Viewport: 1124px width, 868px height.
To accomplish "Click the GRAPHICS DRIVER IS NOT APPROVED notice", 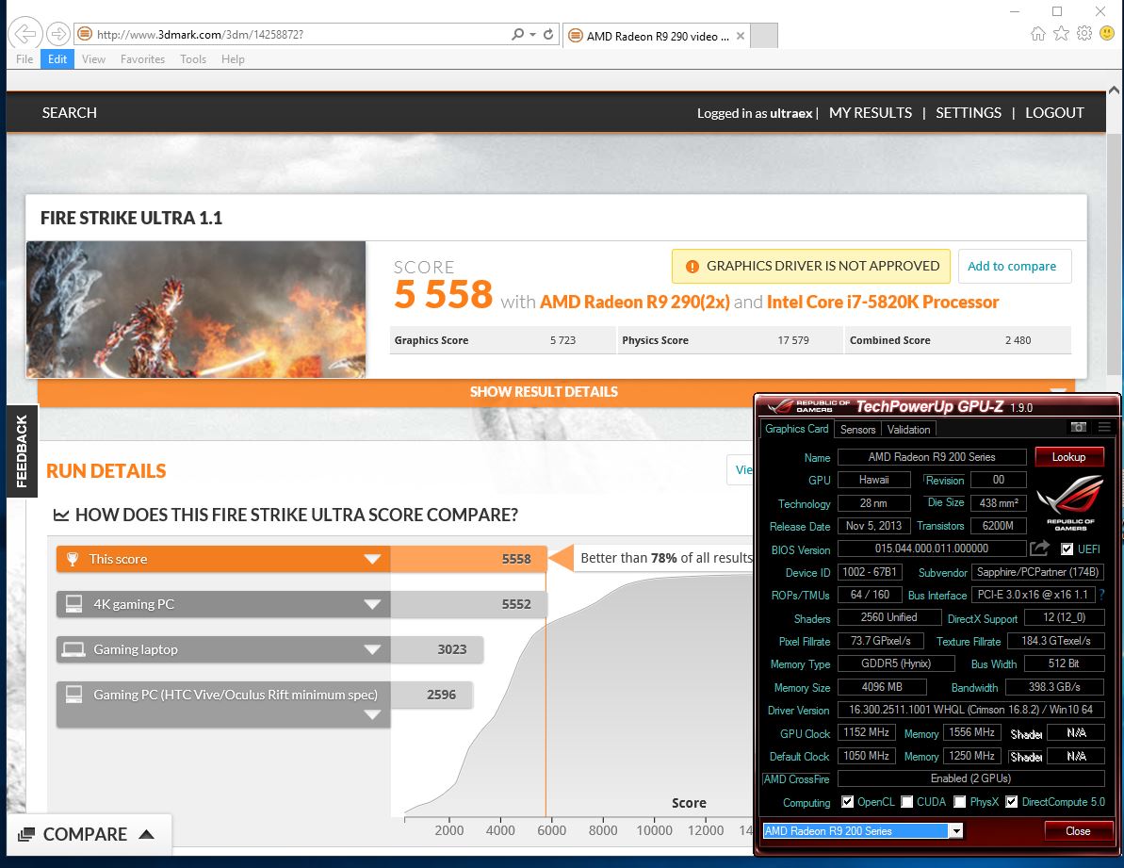I will point(811,266).
